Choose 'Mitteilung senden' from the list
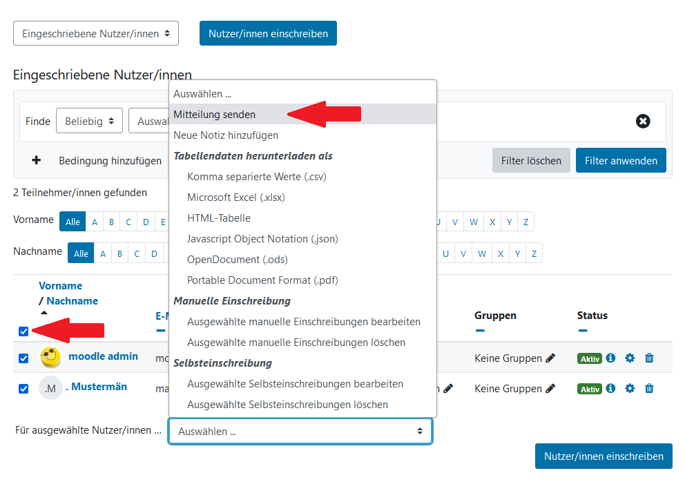 coord(215,115)
